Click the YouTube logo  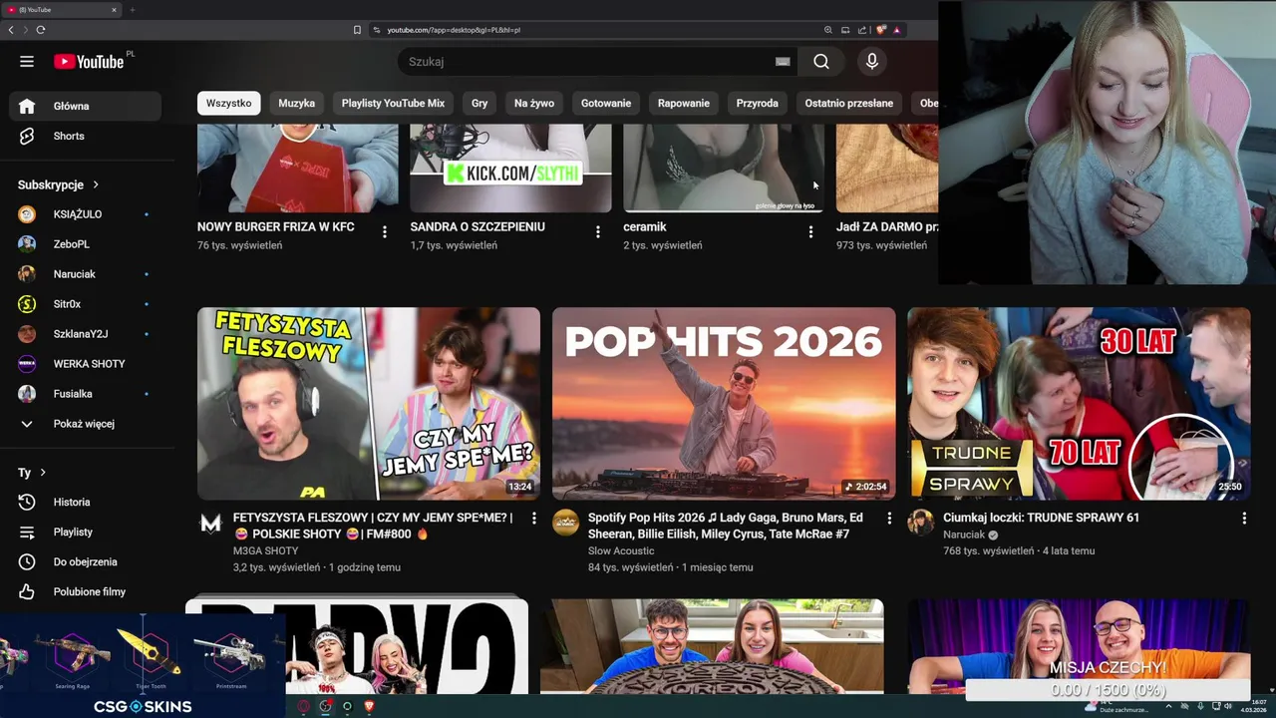(x=88, y=62)
